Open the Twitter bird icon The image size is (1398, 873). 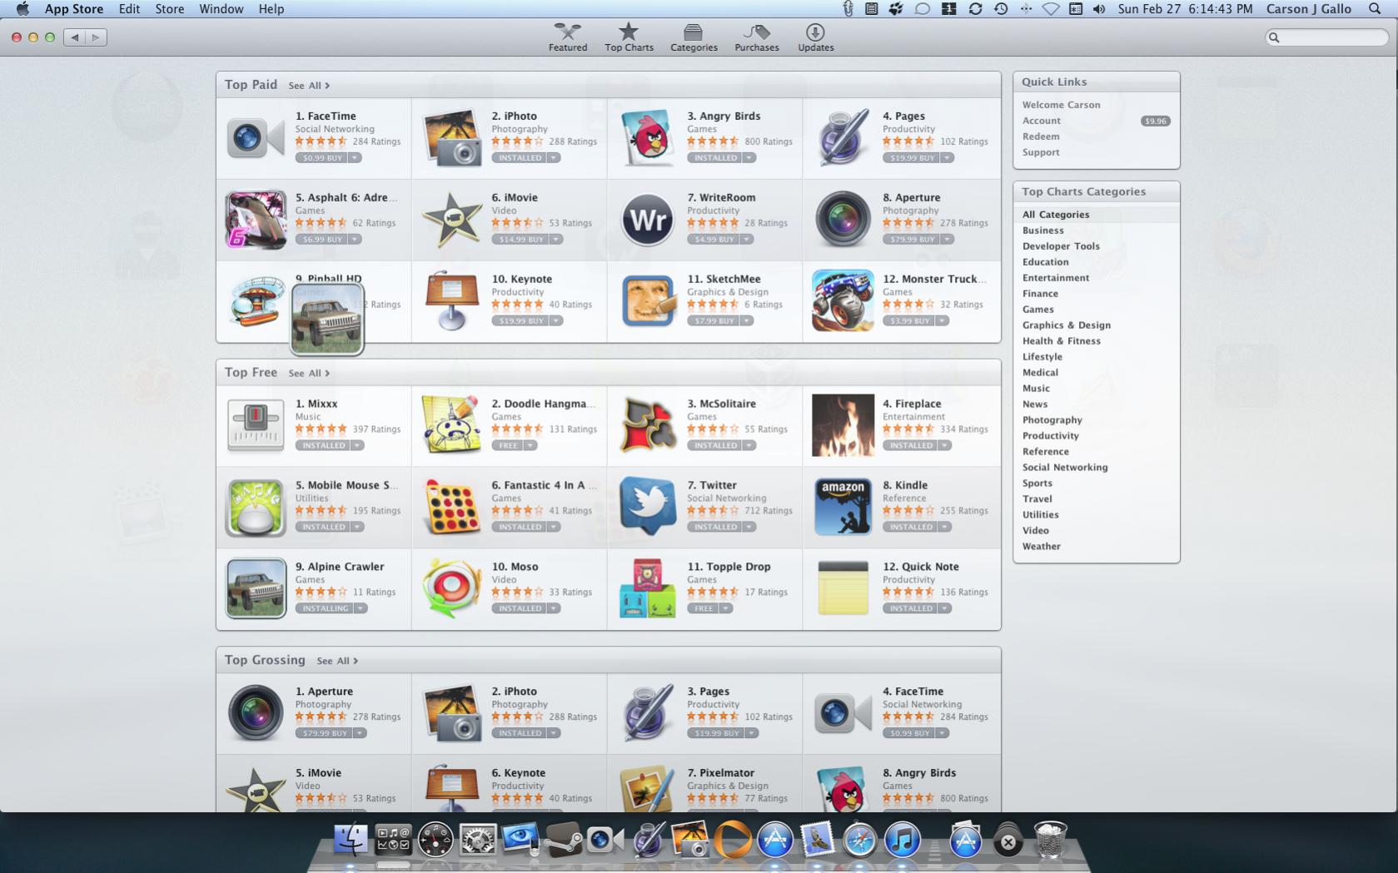648,506
